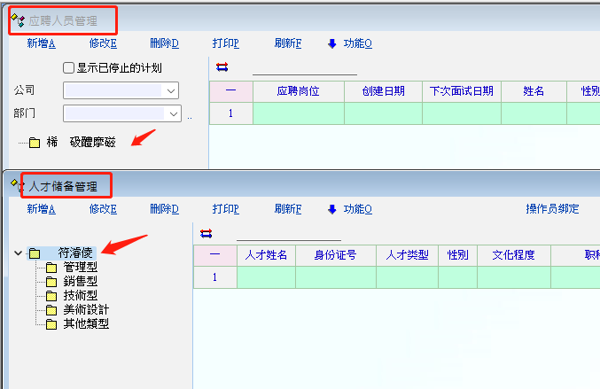The image size is (600, 389).
Task: Click the folder icon beside 技術型
Action: (51, 296)
